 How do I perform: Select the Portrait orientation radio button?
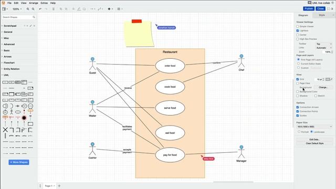pyautogui.click(x=299, y=132)
